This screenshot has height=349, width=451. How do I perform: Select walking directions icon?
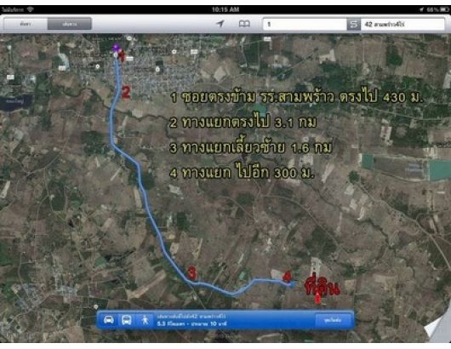(146, 320)
